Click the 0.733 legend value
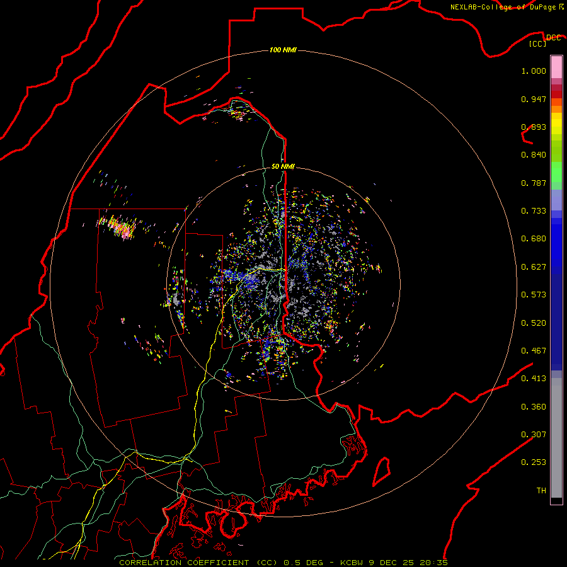The height and width of the screenshot is (567, 567). tap(534, 211)
